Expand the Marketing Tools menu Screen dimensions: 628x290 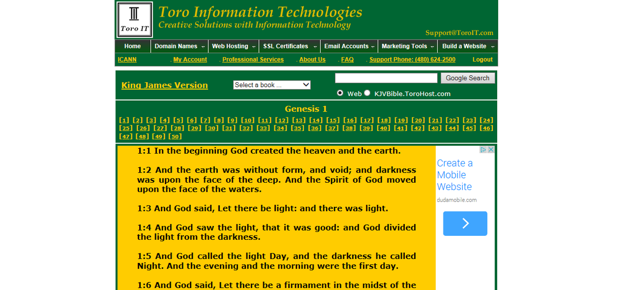tap(408, 46)
